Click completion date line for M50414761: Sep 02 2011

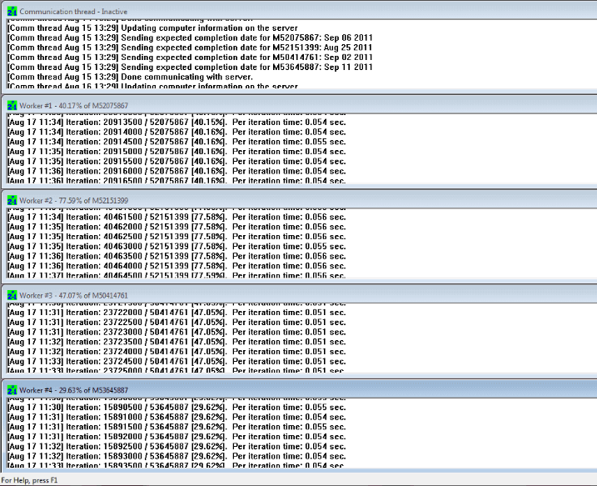tap(190, 58)
